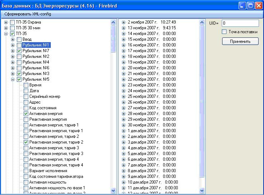Uncheck Рубильник №7 checkbox
The image size is (264, 195).
19,51
